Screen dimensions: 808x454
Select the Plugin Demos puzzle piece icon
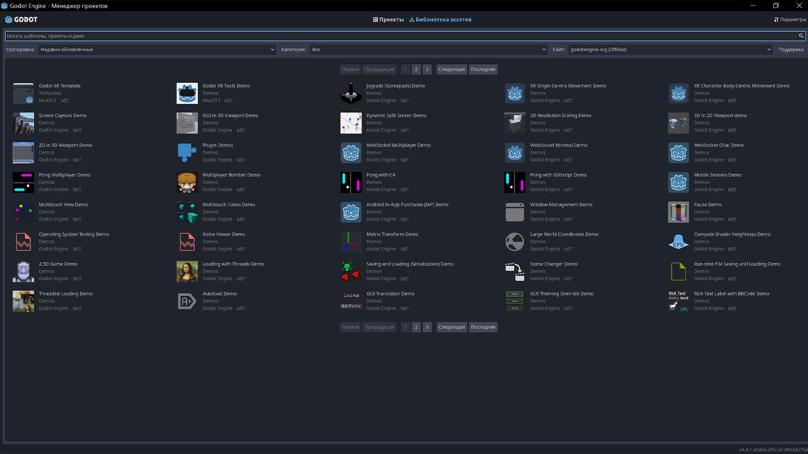click(187, 153)
